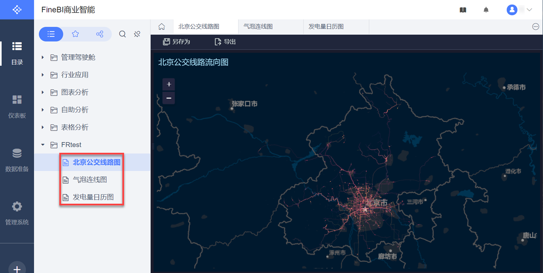Expand the 行业应用 folder arrow
The width and height of the screenshot is (543, 273).
coord(43,75)
